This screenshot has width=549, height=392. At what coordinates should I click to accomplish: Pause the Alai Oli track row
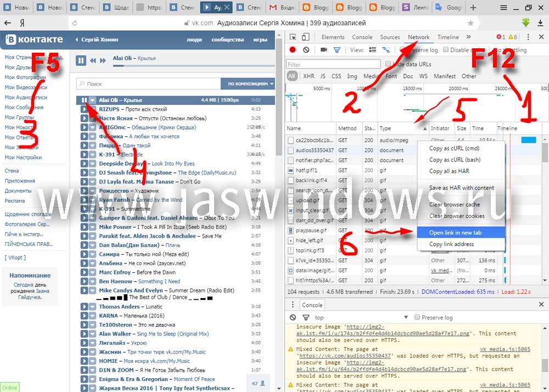(84, 100)
